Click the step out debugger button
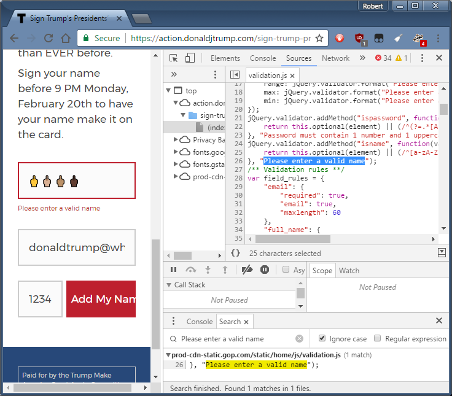This screenshot has height=396, width=452. (x=225, y=270)
